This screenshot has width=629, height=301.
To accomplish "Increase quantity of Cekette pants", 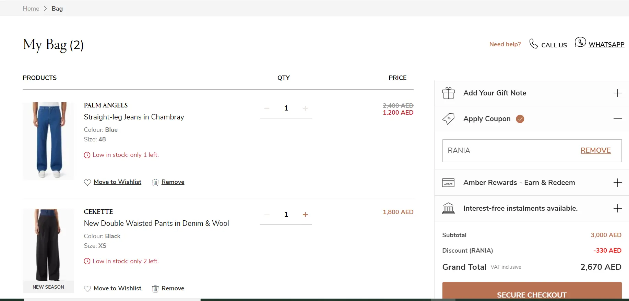I will point(305,215).
